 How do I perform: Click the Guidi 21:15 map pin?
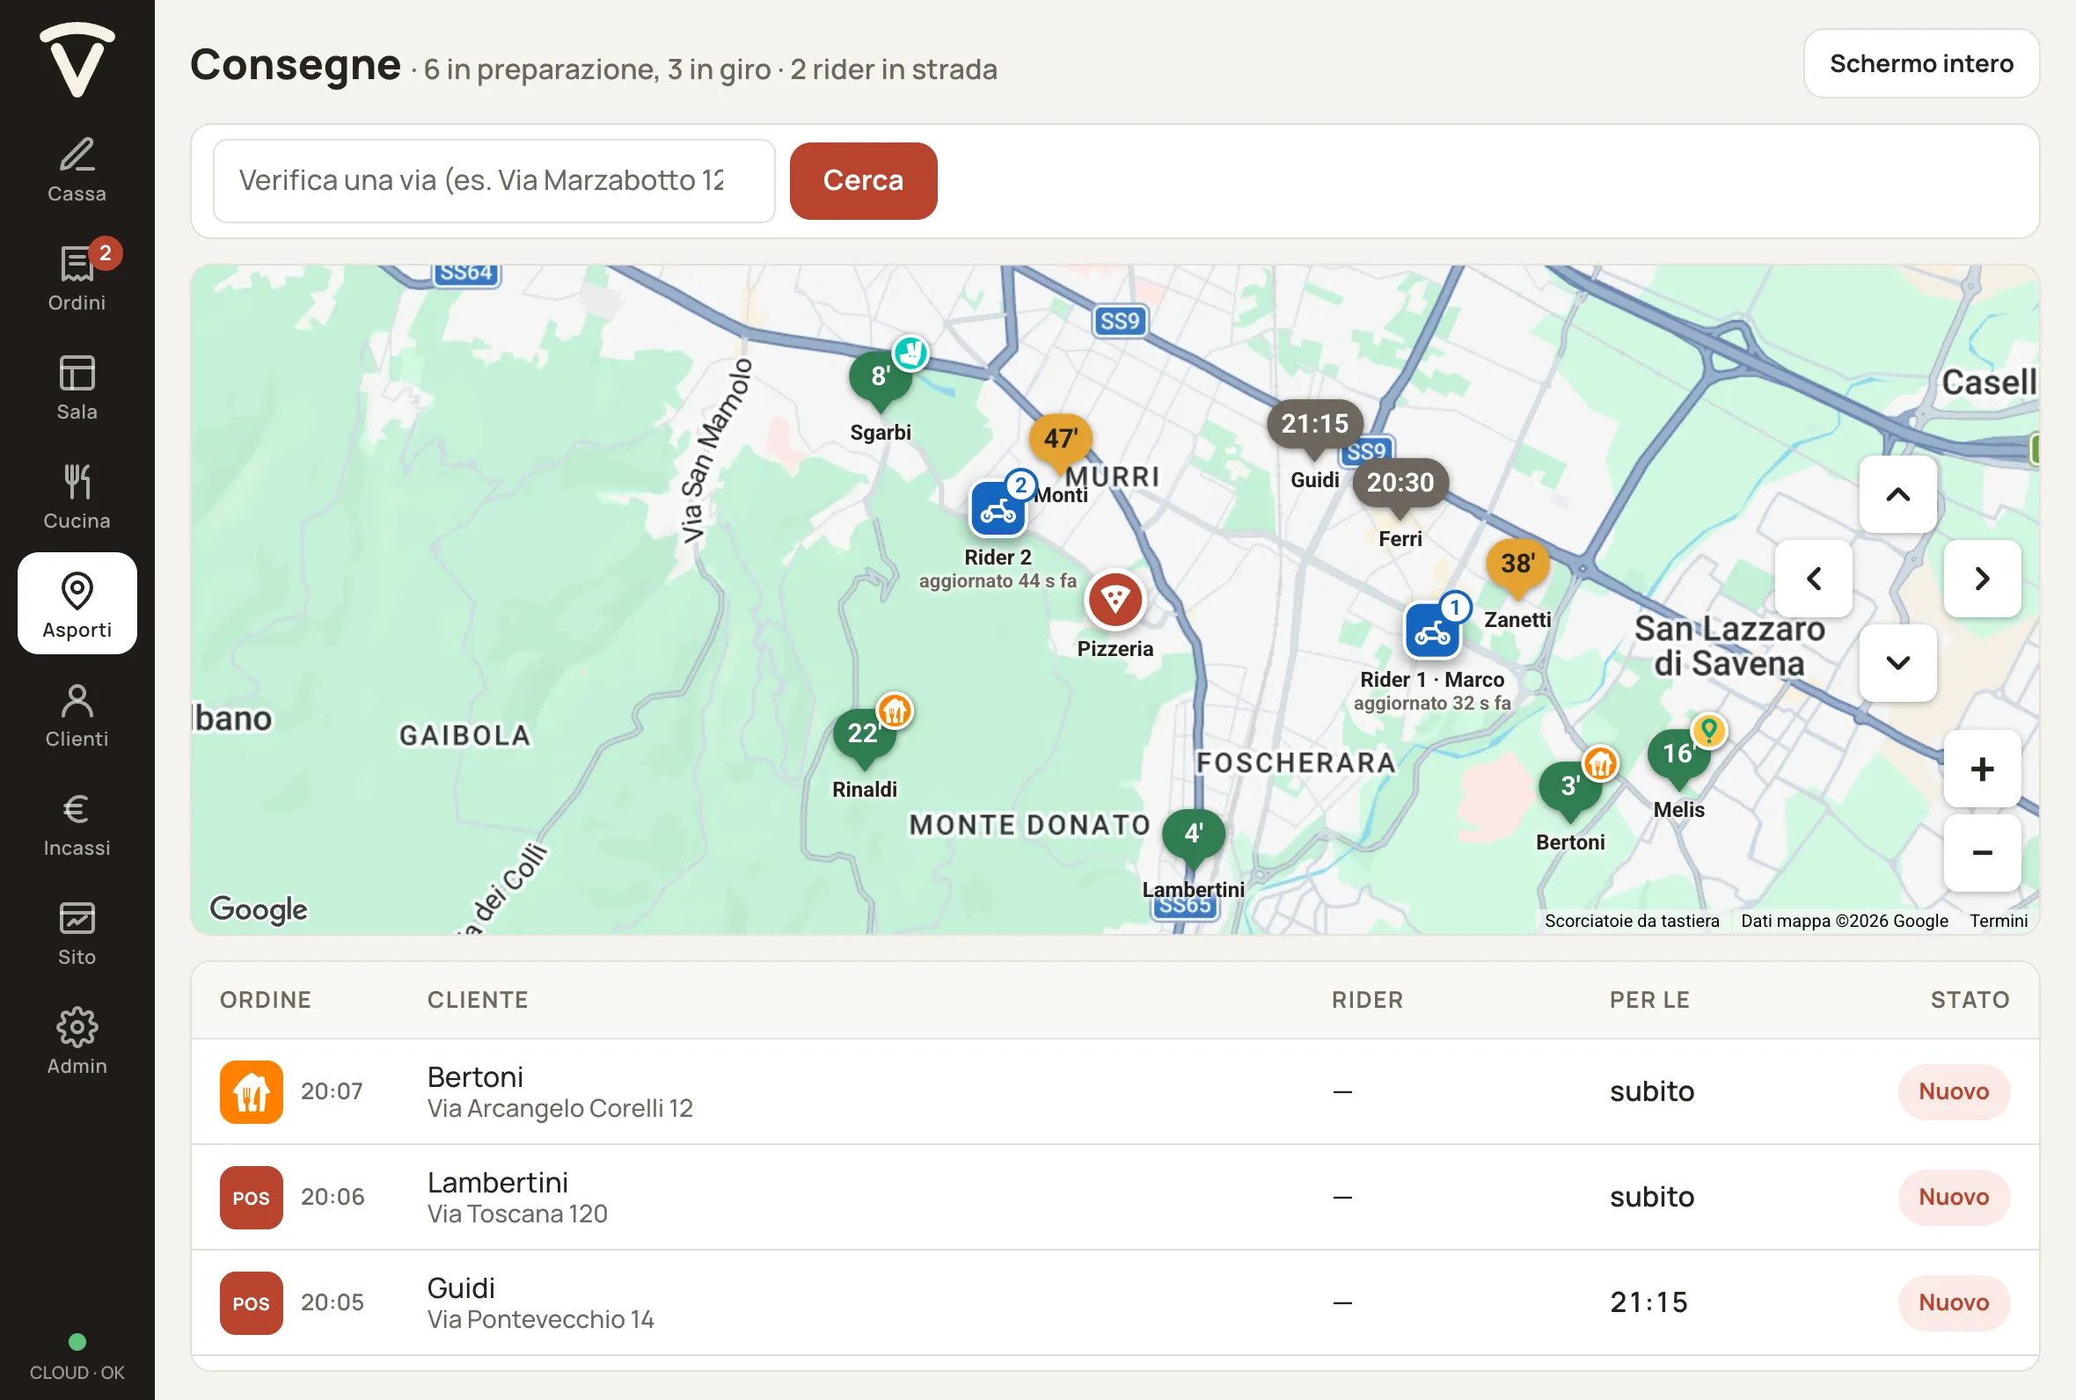[1314, 426]
